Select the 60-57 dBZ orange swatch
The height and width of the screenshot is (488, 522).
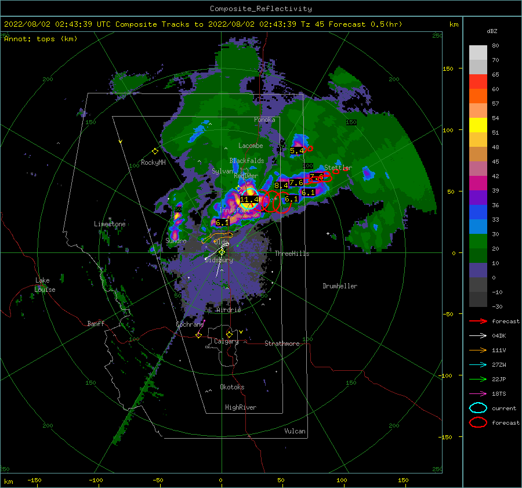point(478,96)
